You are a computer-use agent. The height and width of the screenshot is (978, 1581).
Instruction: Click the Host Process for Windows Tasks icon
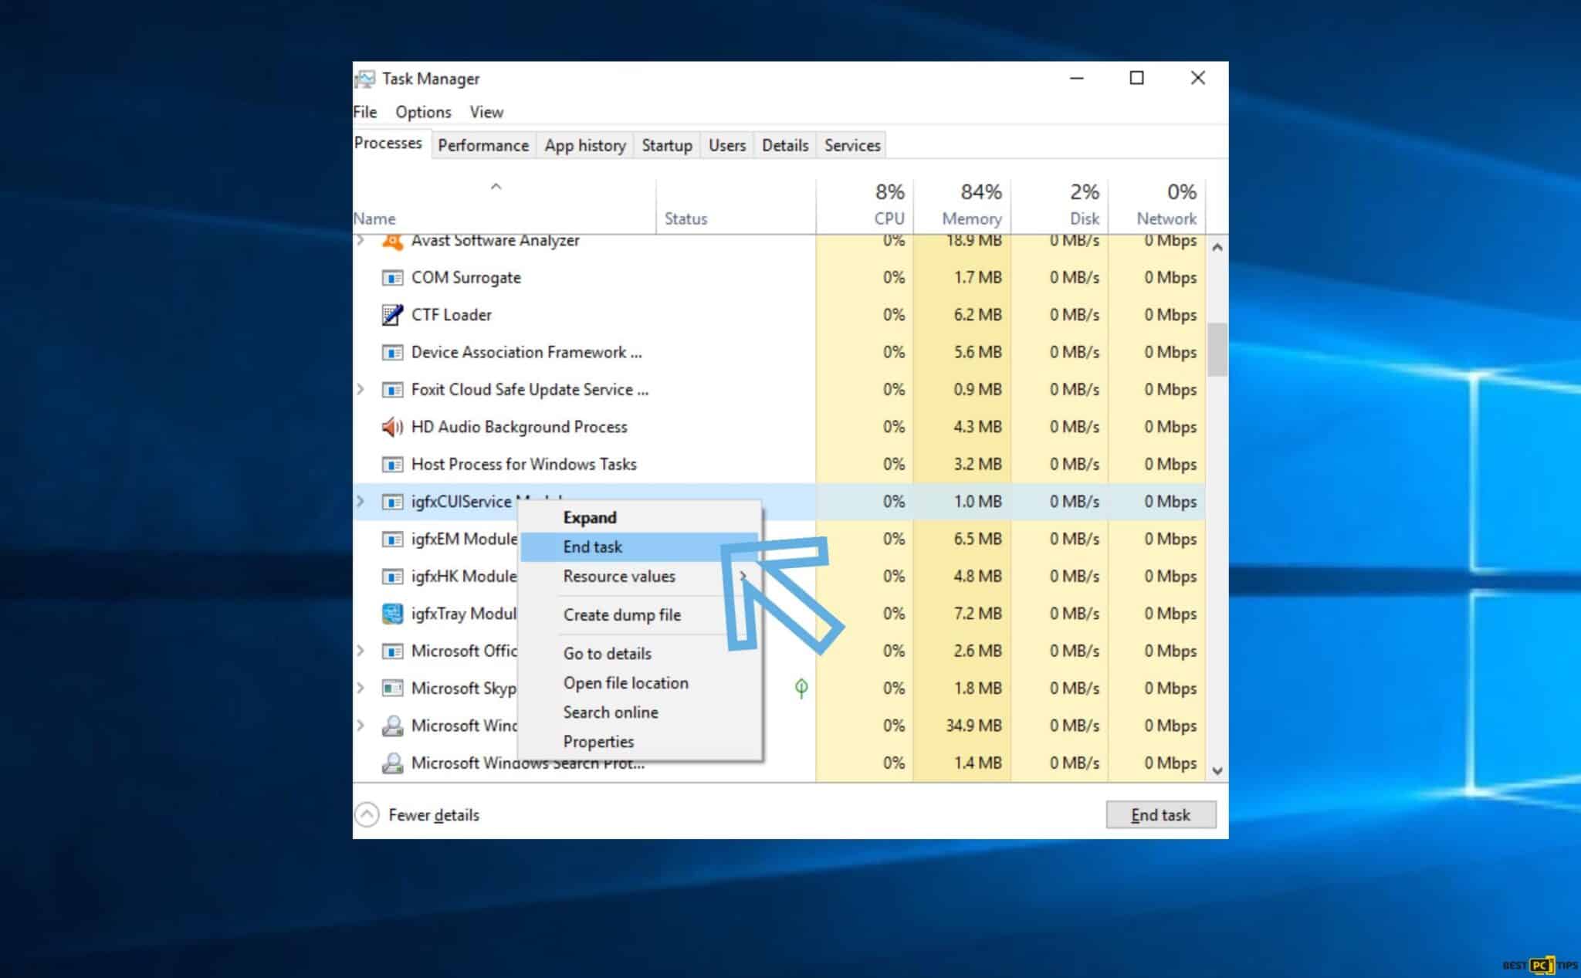click(392, 465)
